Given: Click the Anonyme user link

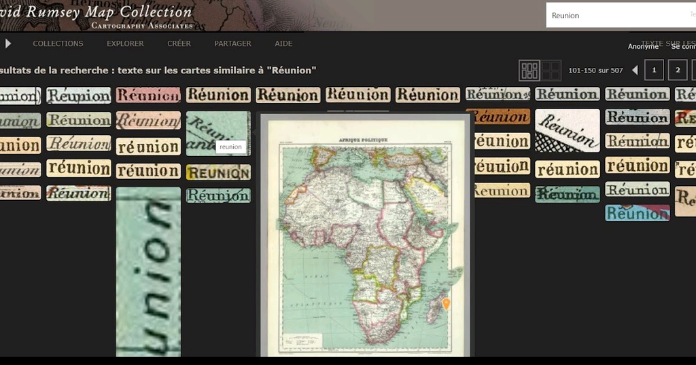Looking at the screenshot, I should 642,46.
